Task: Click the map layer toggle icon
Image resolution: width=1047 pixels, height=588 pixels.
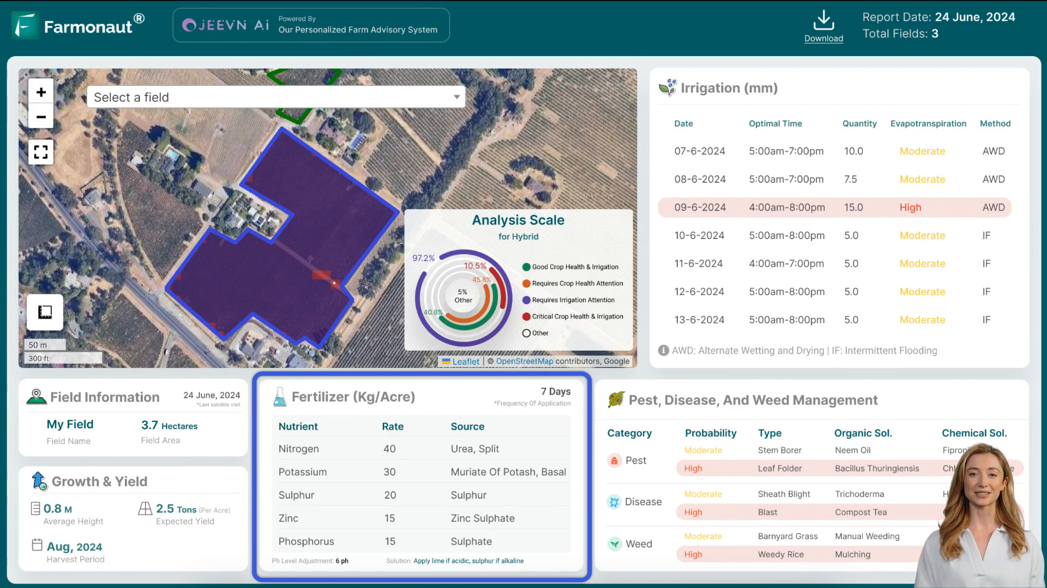Action: [45, 311]
